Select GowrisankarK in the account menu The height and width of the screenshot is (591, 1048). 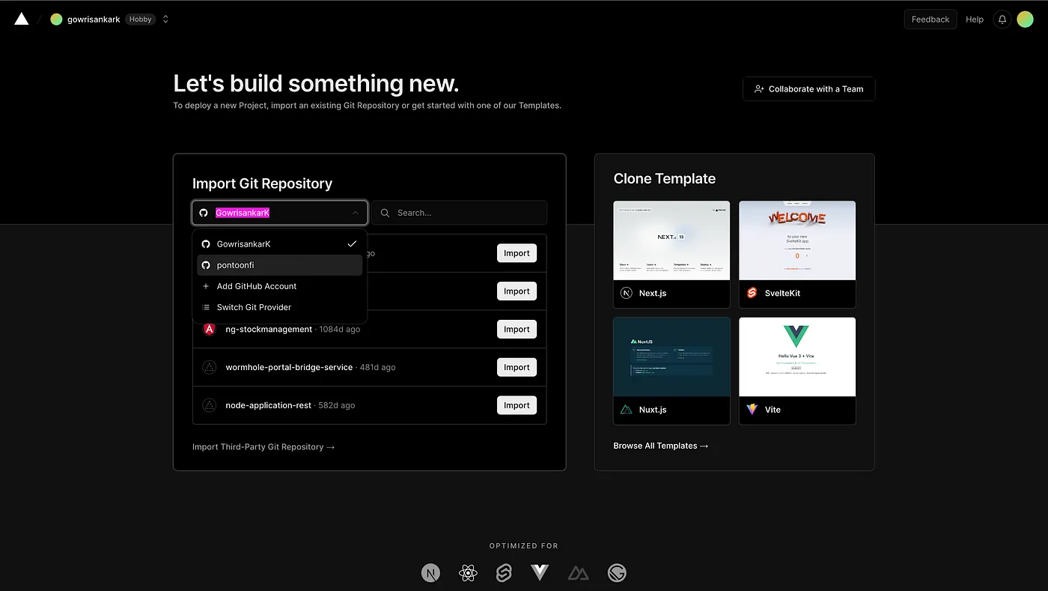tap(280, 244)
